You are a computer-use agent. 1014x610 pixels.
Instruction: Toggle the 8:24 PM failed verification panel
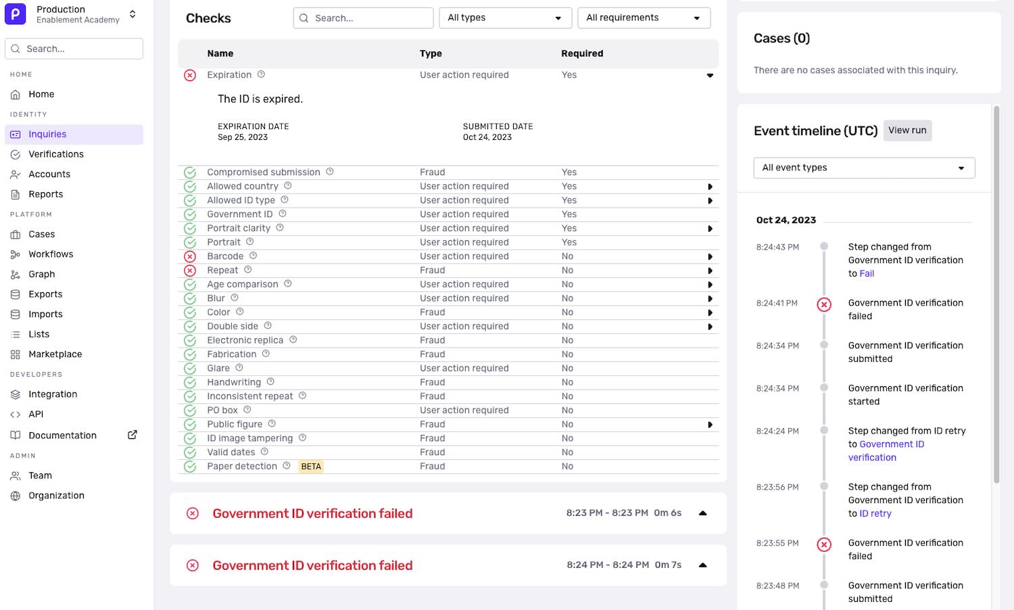tap(703, 565)
